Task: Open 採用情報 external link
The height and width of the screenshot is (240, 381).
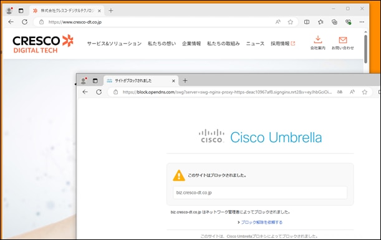Action: click(283, 44)
